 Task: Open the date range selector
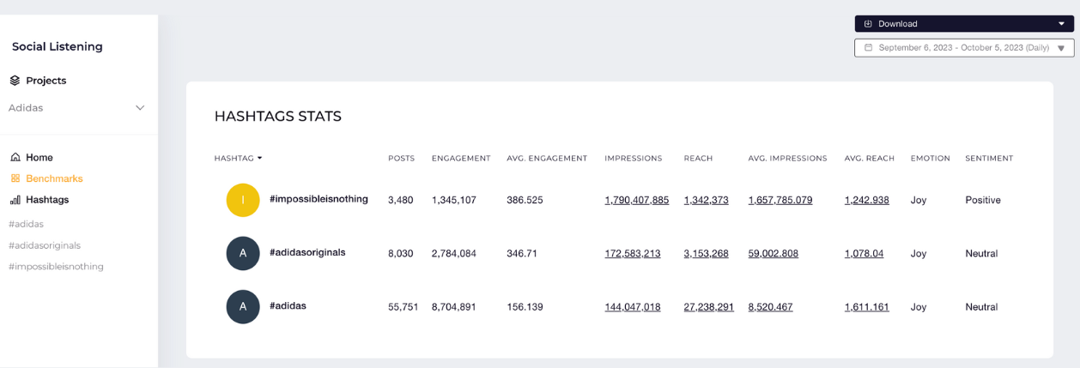[x=964, y=48]
